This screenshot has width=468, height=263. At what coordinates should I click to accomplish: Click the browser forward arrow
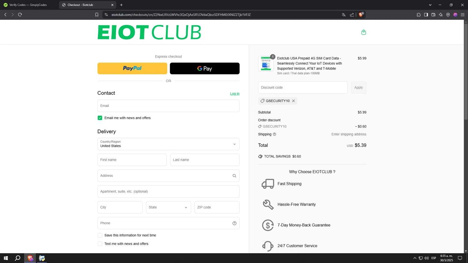pos(12,15)
